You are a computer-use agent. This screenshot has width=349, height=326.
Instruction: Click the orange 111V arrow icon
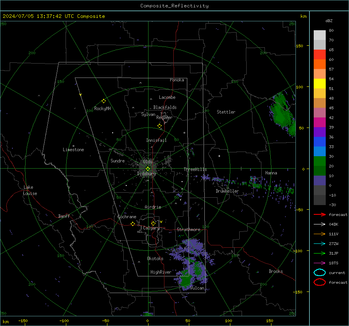320,234
